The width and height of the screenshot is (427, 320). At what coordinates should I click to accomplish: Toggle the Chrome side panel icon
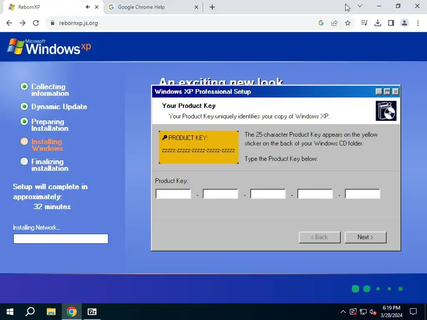[x=391, y=23]
